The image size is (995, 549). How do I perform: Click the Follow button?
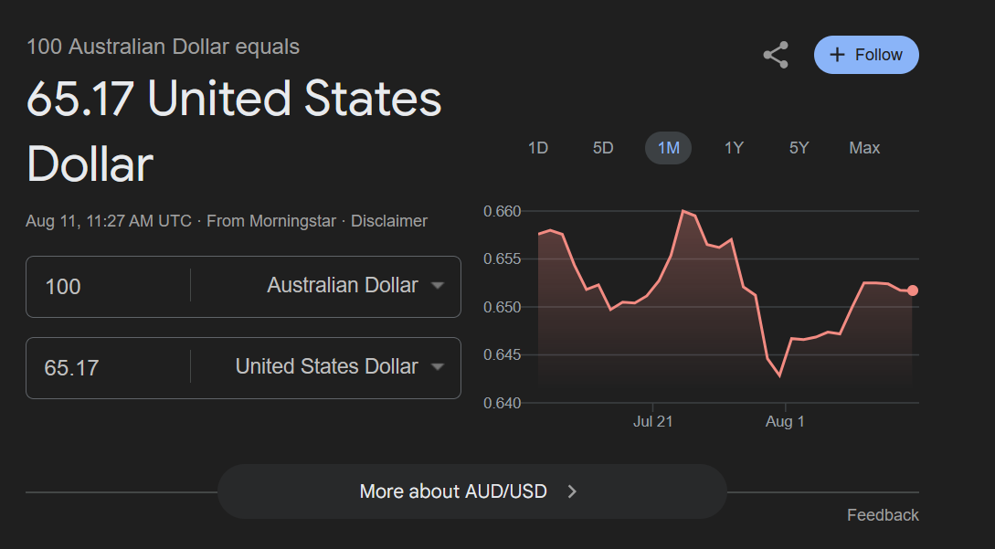coord(866,55)
